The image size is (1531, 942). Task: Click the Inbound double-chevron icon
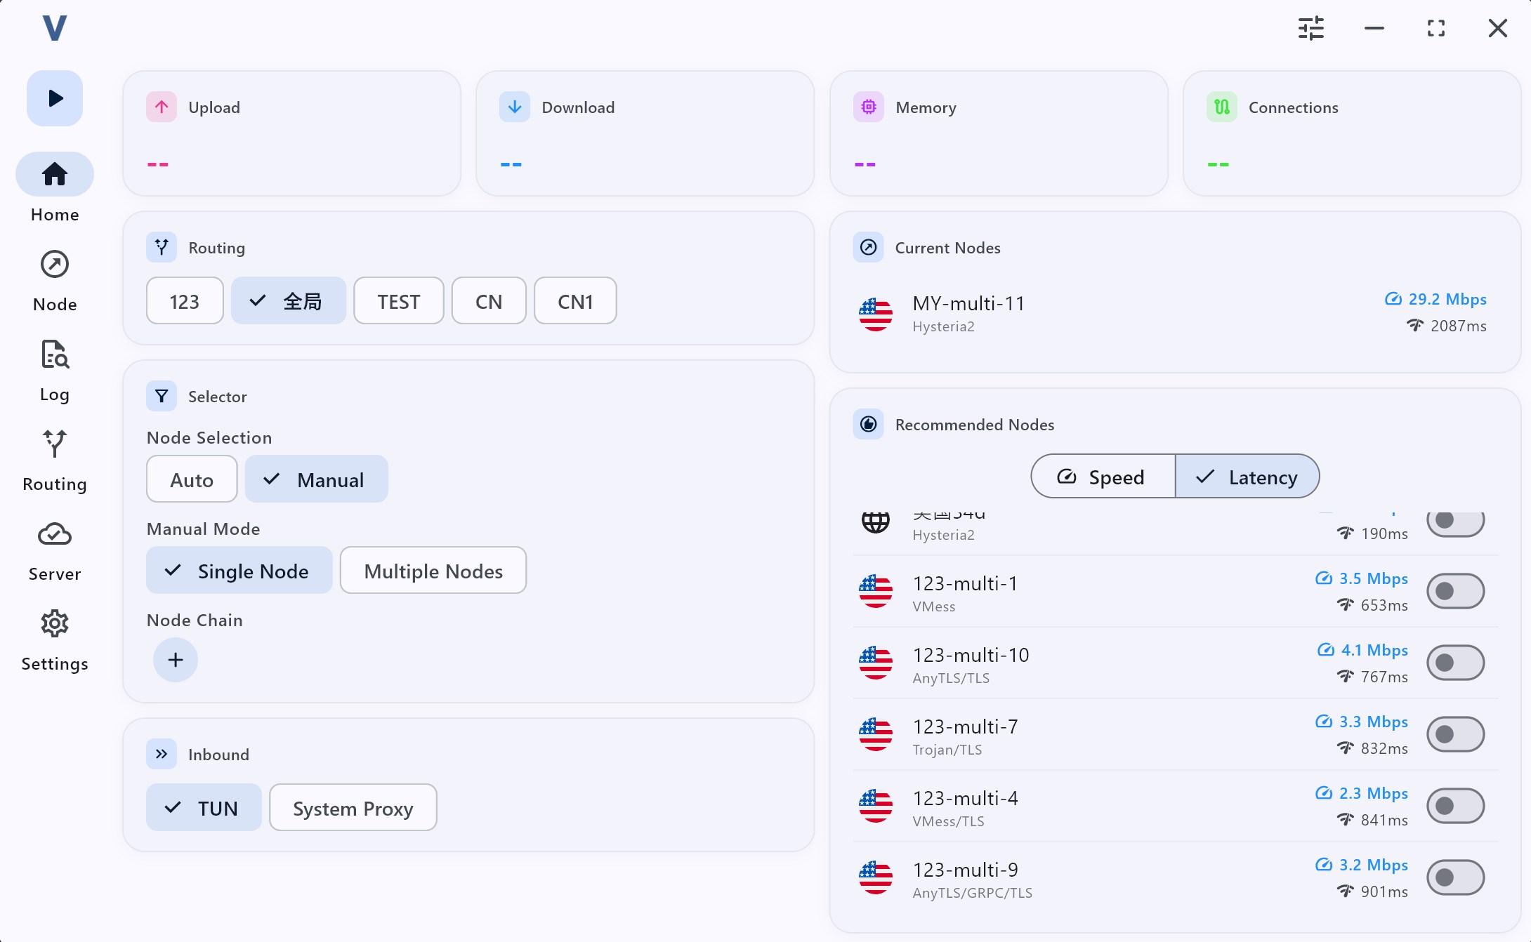tap(162, 754)
